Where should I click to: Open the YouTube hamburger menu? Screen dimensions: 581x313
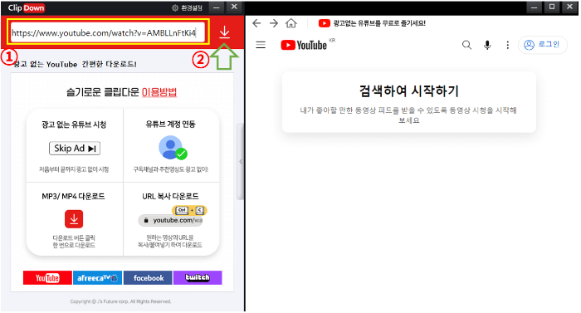click(261, 45)
